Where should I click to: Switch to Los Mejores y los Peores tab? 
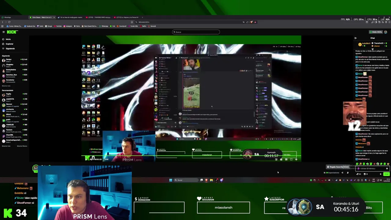pyautogui.click(x=126, y=17)
